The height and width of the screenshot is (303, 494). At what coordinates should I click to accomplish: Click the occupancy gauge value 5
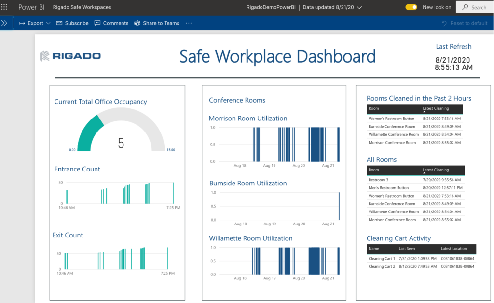[121, 143]
